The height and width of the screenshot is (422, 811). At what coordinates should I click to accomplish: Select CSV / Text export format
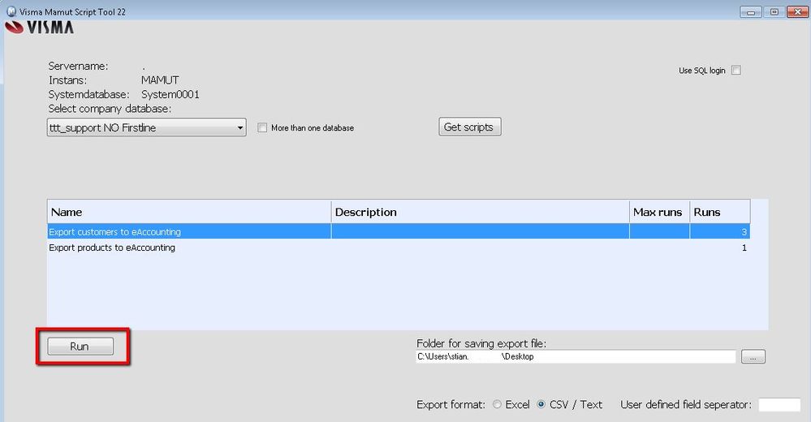541,404
